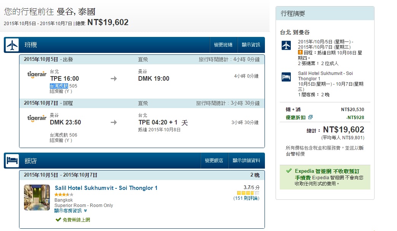View the 151 則評論 reviews link
The width and height of the screenshot is (397, 231).
(x=246, y=198)
